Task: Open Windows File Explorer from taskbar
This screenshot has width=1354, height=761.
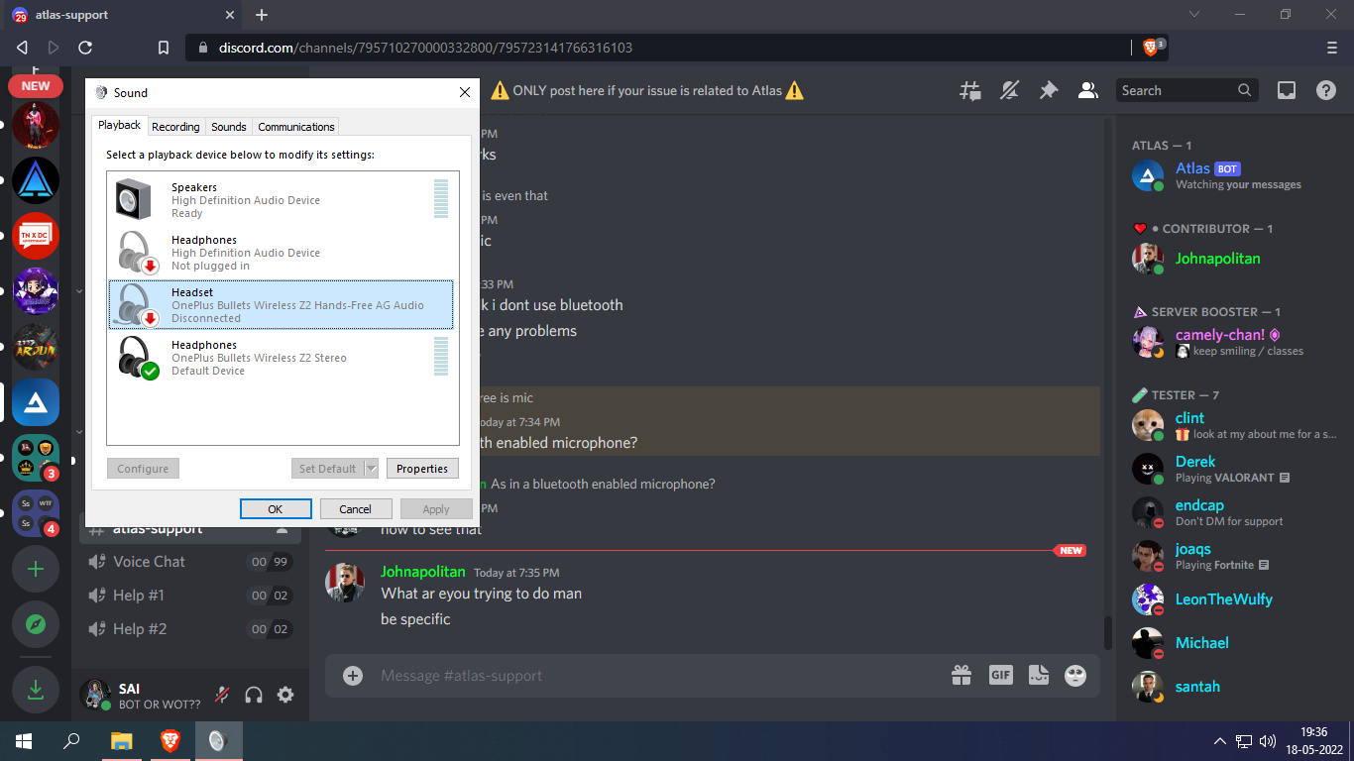Action: point(122,741)
